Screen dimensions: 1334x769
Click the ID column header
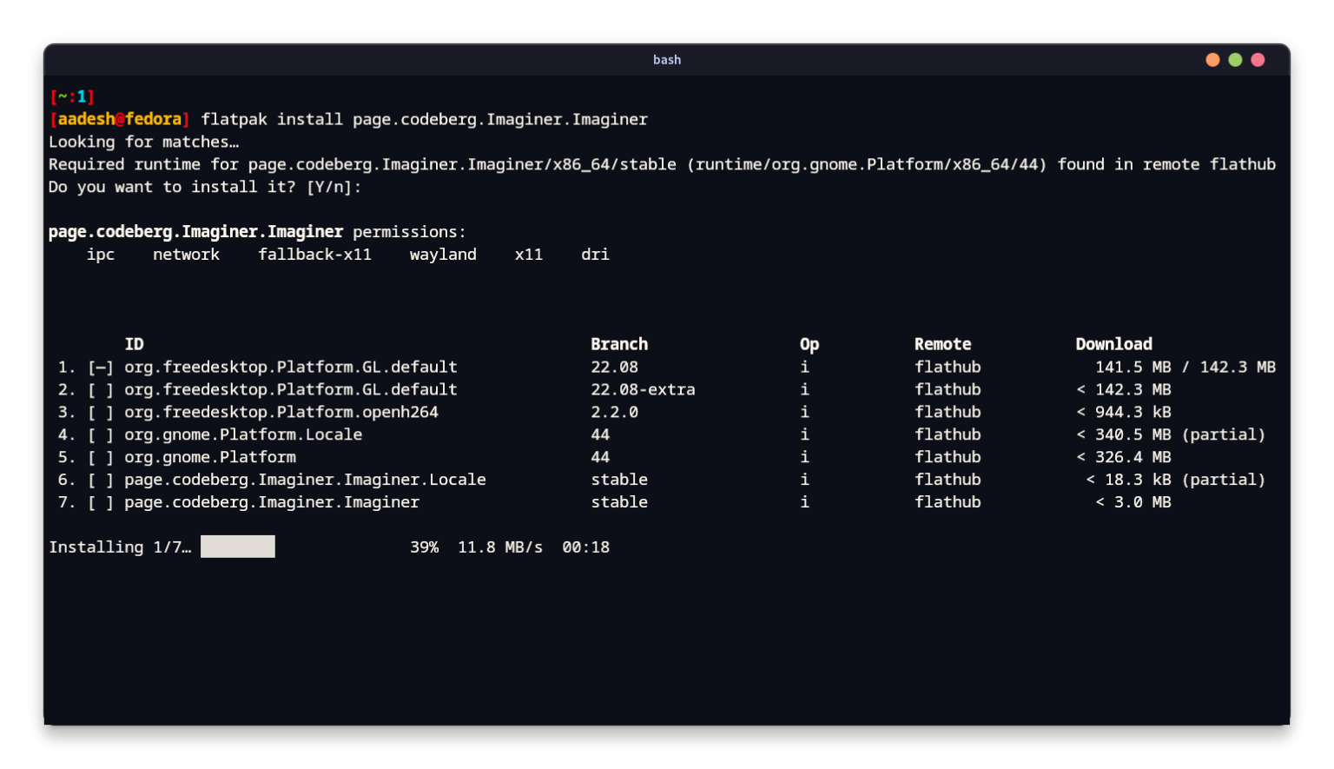tap(134, 343)
